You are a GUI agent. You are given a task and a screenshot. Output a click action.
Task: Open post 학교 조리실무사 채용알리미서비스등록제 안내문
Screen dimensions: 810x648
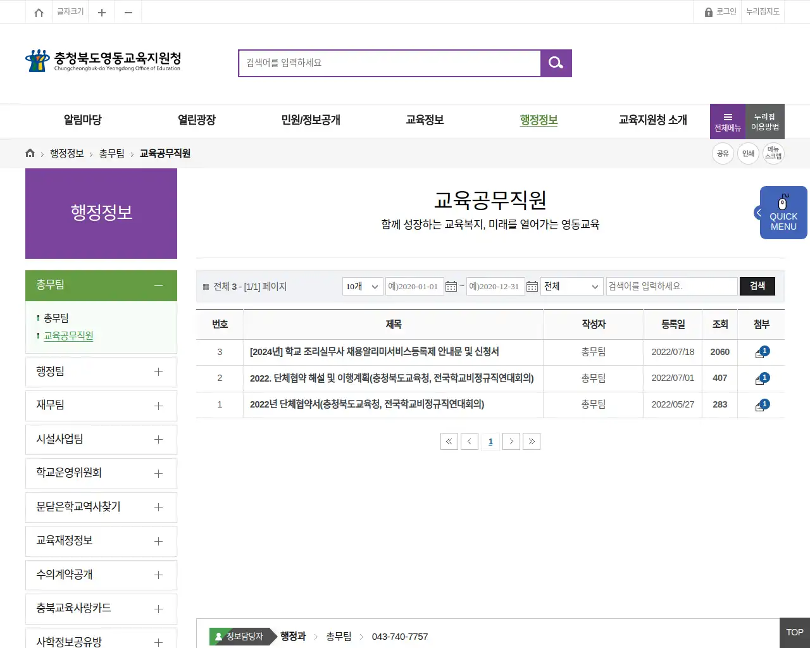pyautogui.click(x=375, y=352)
